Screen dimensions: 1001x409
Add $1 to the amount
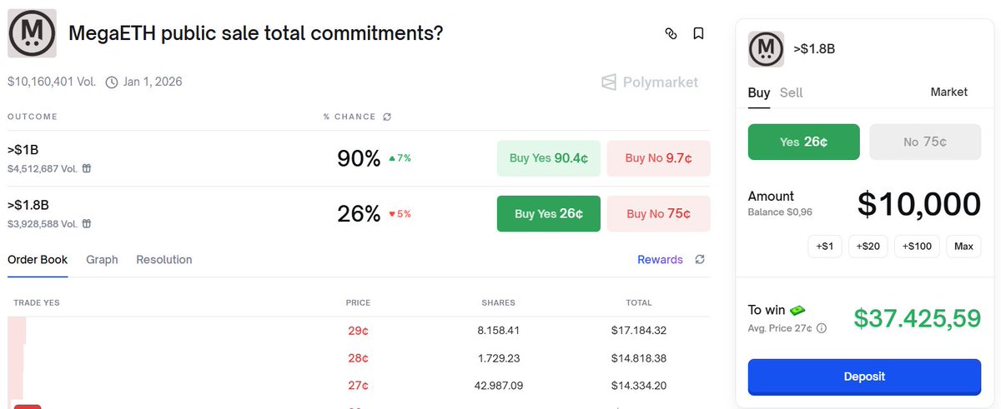pyautogui.click(x=825, y=247)
